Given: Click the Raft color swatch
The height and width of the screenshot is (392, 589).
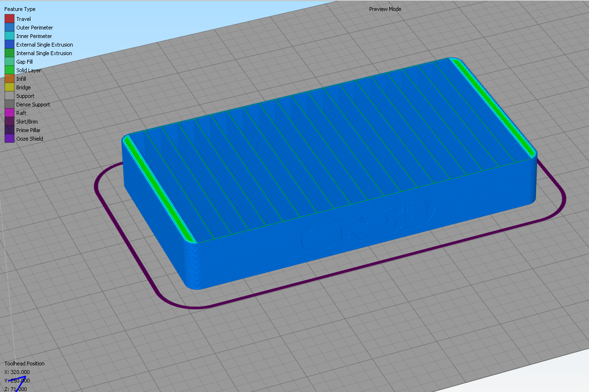Looking at the screenshot, I should pos(10,113).
